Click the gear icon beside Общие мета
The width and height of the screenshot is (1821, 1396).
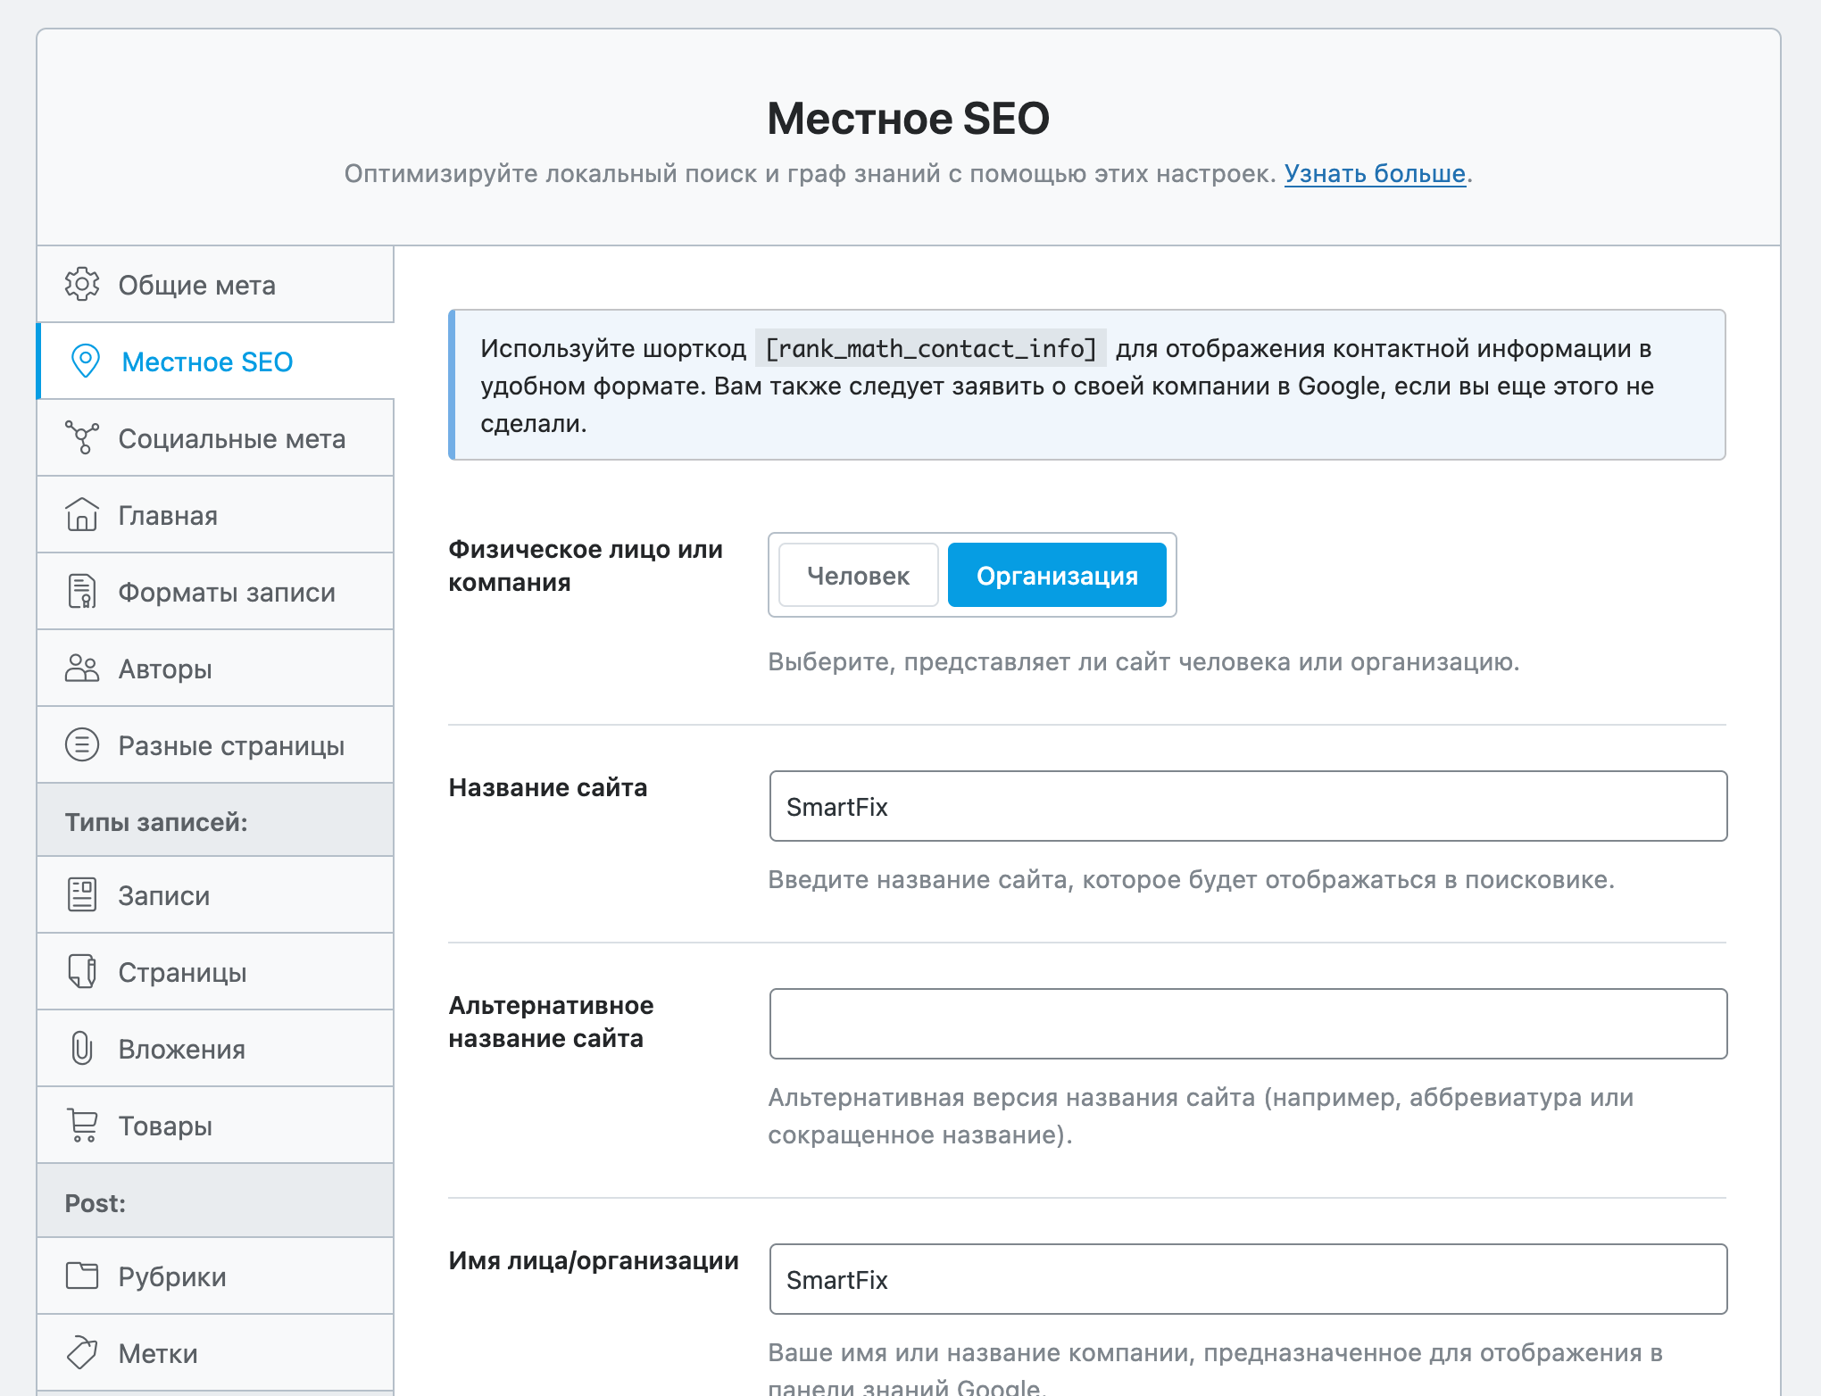(x=82, y=285)
